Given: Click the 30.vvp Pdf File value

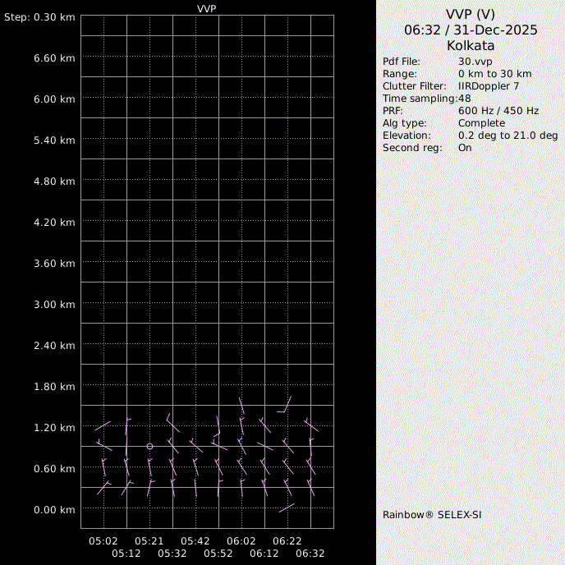Looking at the screenshot, I should [474, 62].
